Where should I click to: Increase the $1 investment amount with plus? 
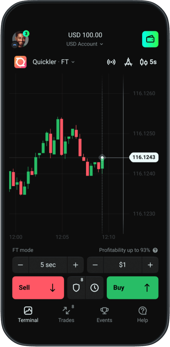tap(150, 265)
